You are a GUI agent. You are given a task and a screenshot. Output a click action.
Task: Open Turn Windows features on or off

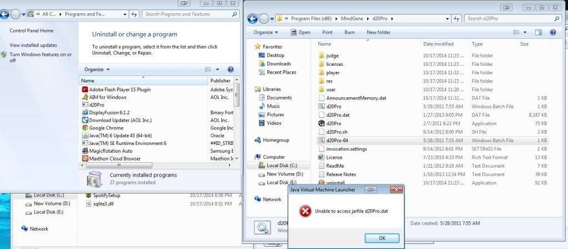(x=40, y=58)
